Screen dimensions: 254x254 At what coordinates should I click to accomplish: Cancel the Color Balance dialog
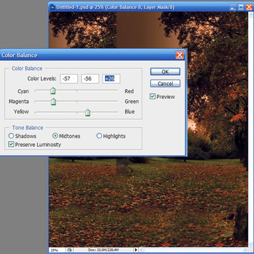pyautogui.click(x=165, y=84)
